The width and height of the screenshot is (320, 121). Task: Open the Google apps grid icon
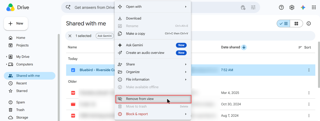(314, 8)
